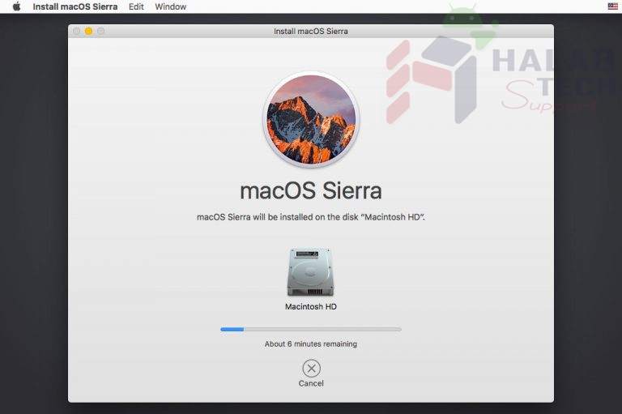Click the Cancel label
Screen dimensions: 622x414
point(311,383)
